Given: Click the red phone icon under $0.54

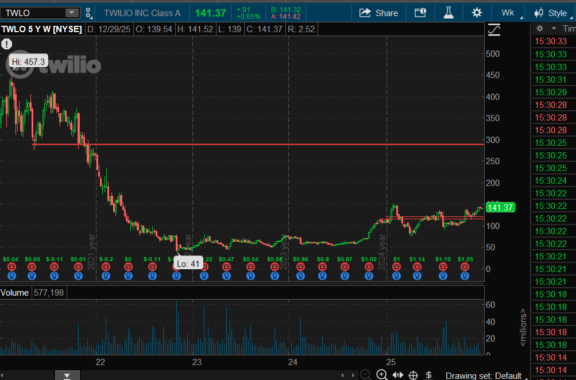Looking at the screenshot, I should coord(250,267).
